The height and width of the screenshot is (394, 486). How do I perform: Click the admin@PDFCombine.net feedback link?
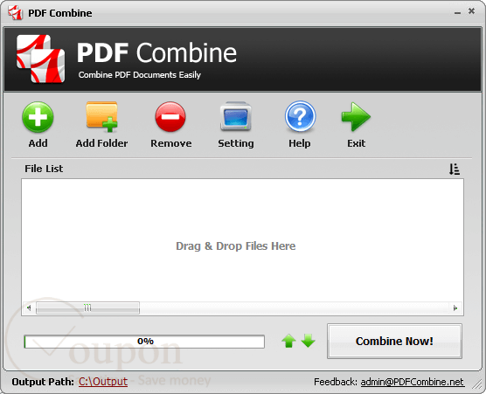[x=413, y=382]
